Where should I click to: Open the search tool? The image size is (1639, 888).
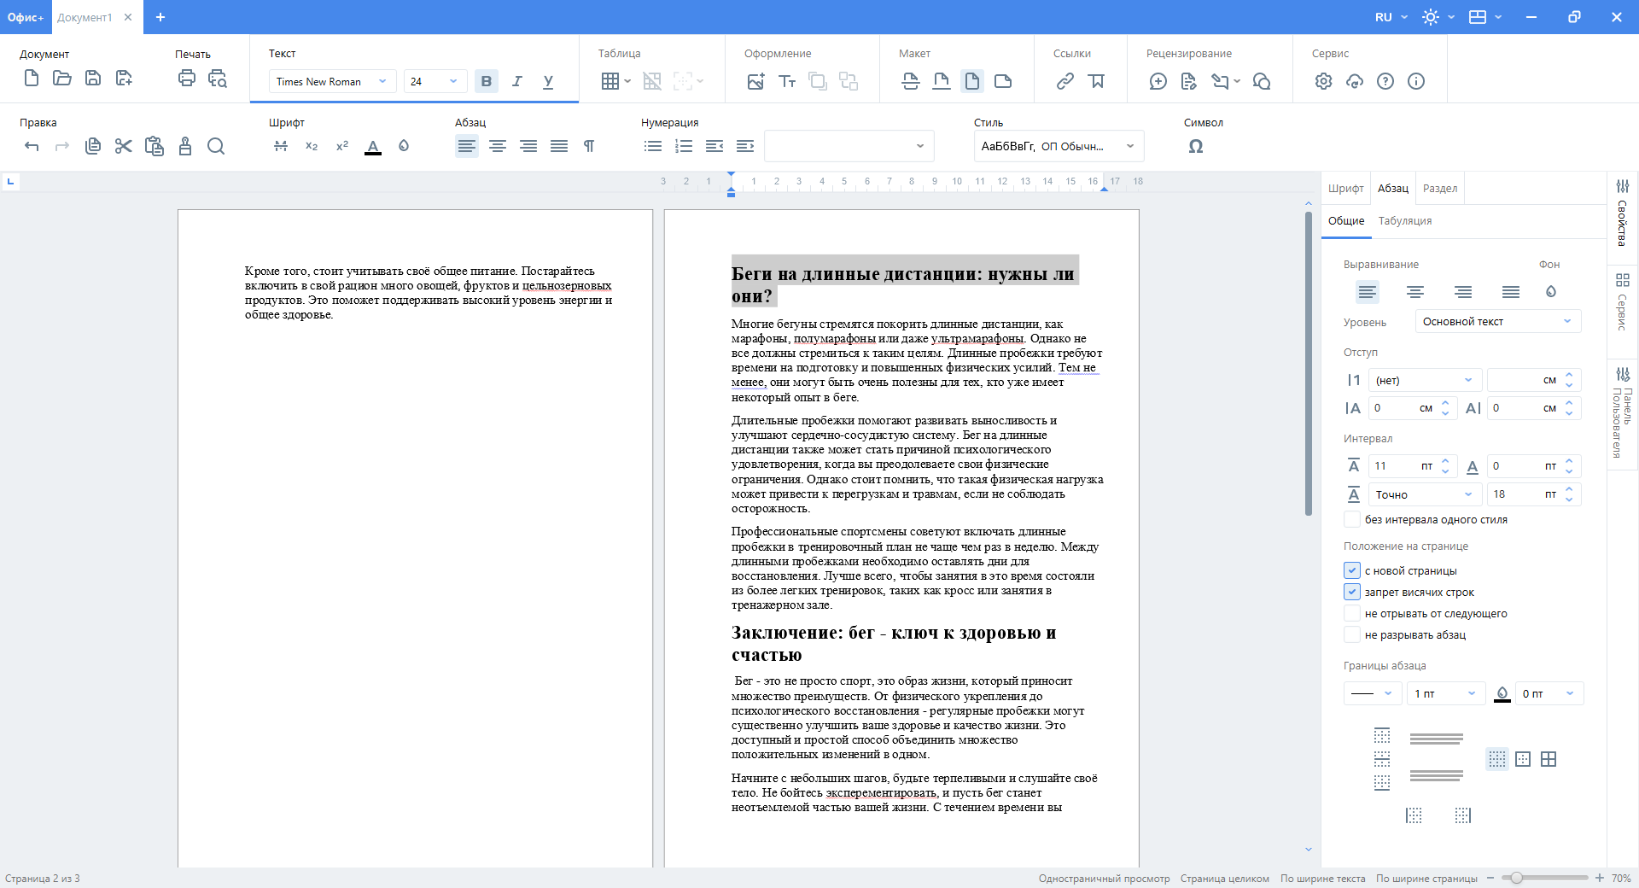pyautogui.click(x=216, y=146)
